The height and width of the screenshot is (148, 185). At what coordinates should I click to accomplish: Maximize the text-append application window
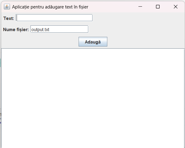point(158,7)
